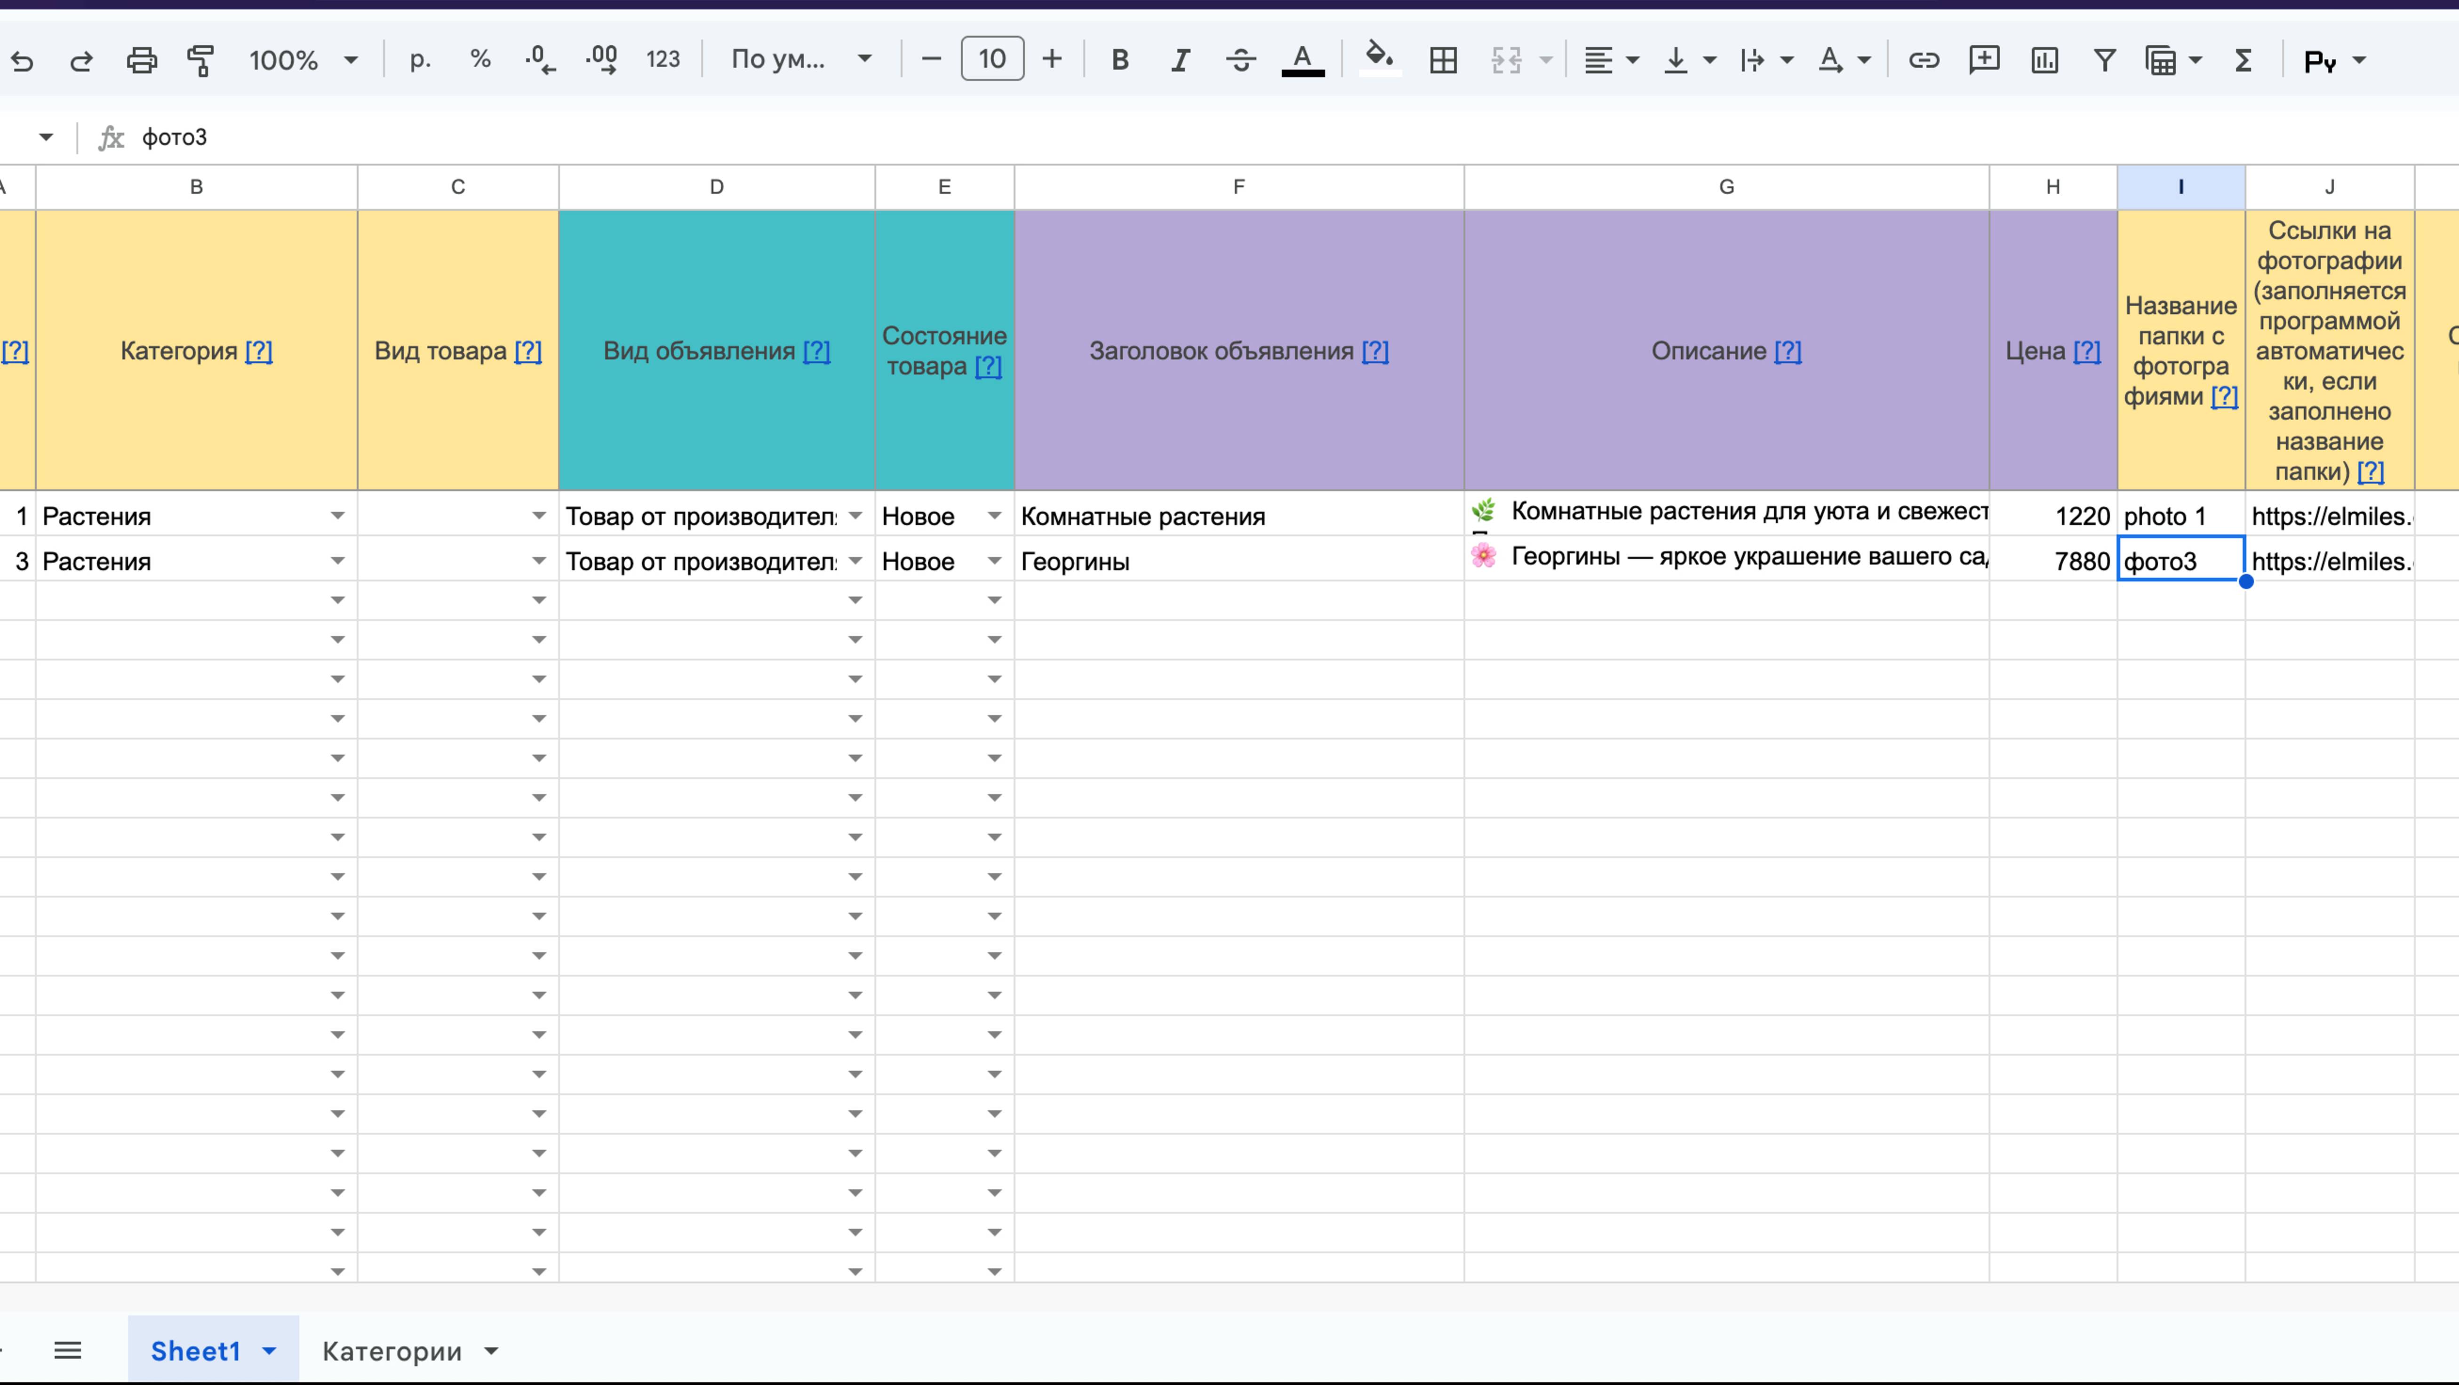Open more number formats 123
2459x1385 pixels.
pyautogui.click(x=663, y=60)
